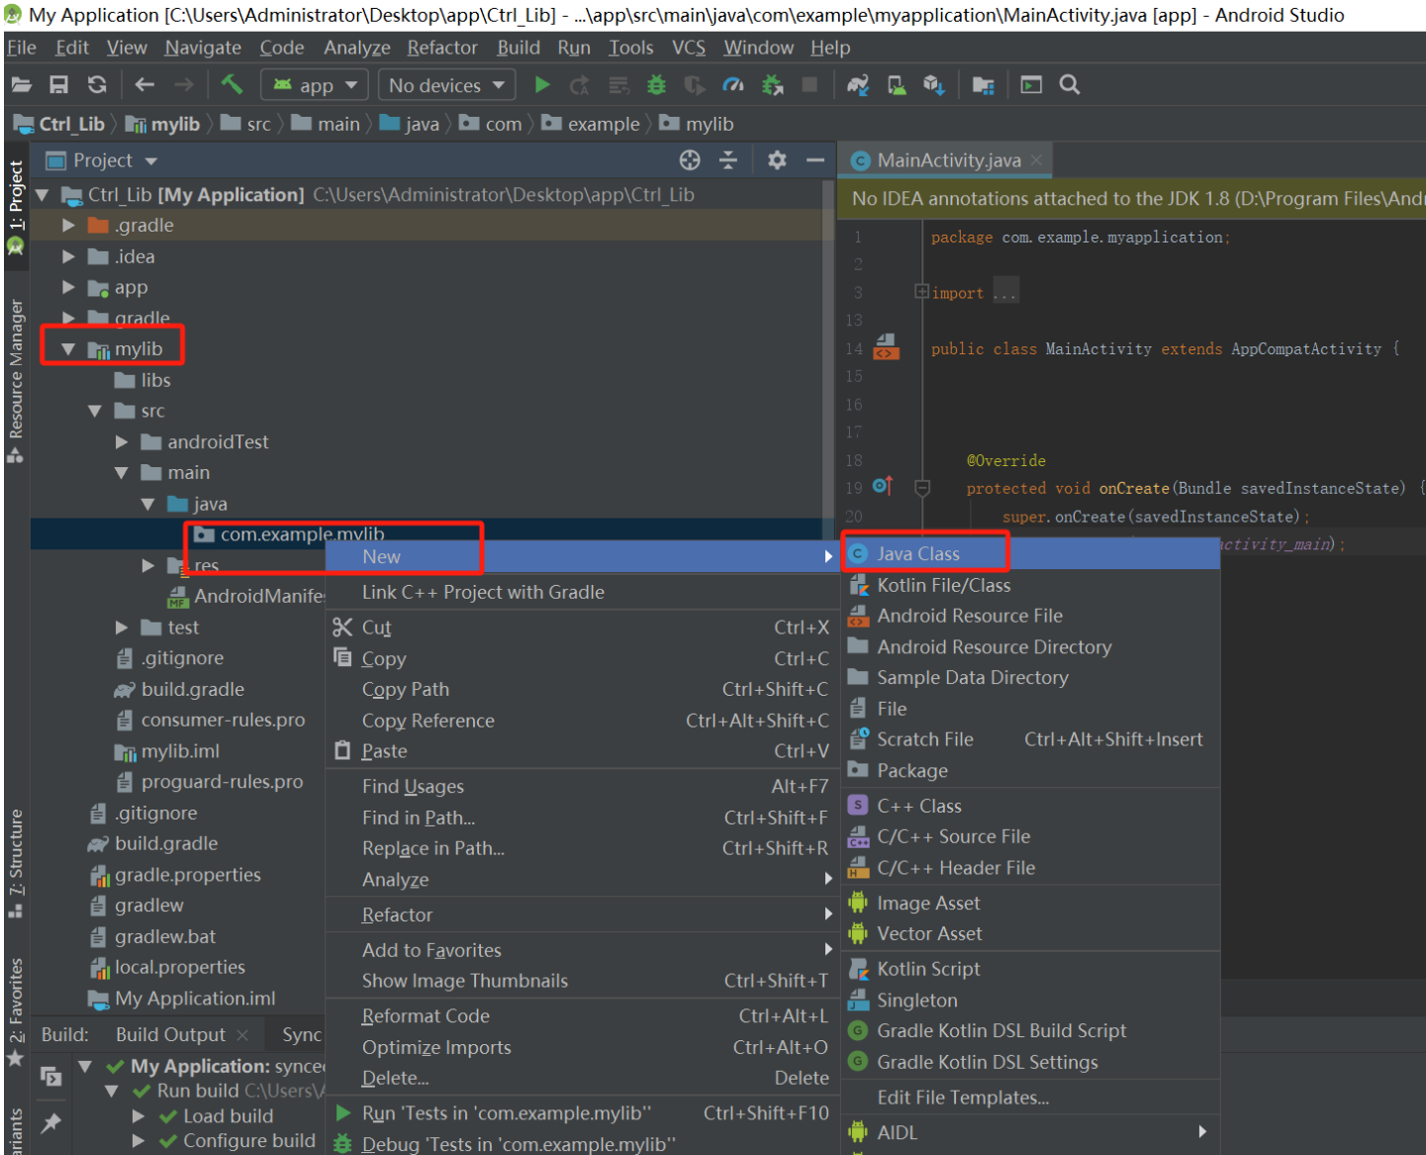Click the Profile app gauge icon
1426x1155 pixels.
[x=733, y=85]
